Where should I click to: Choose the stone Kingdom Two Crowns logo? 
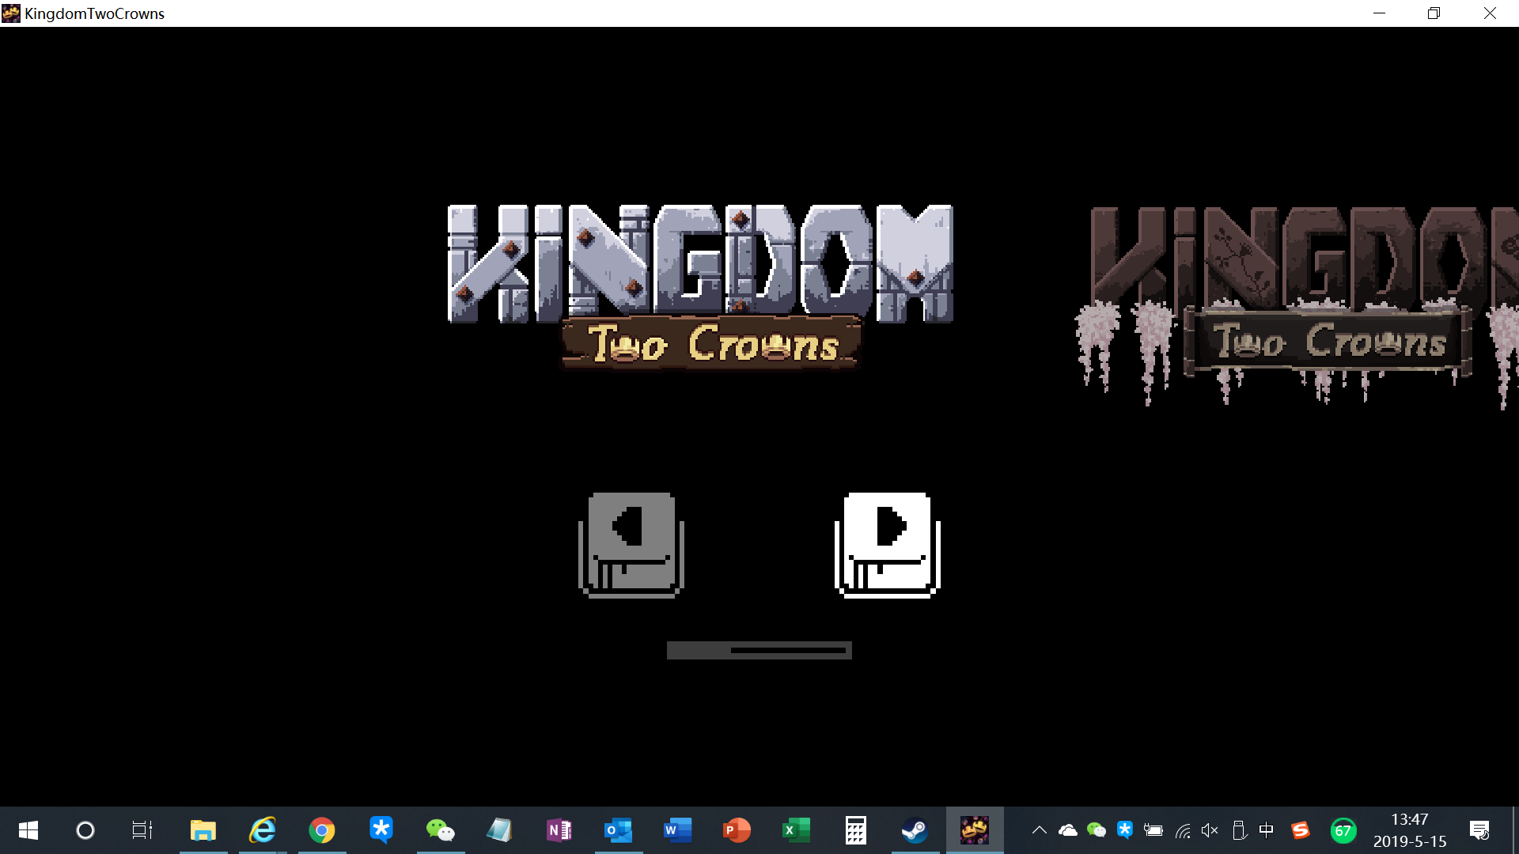pos(701,288)
